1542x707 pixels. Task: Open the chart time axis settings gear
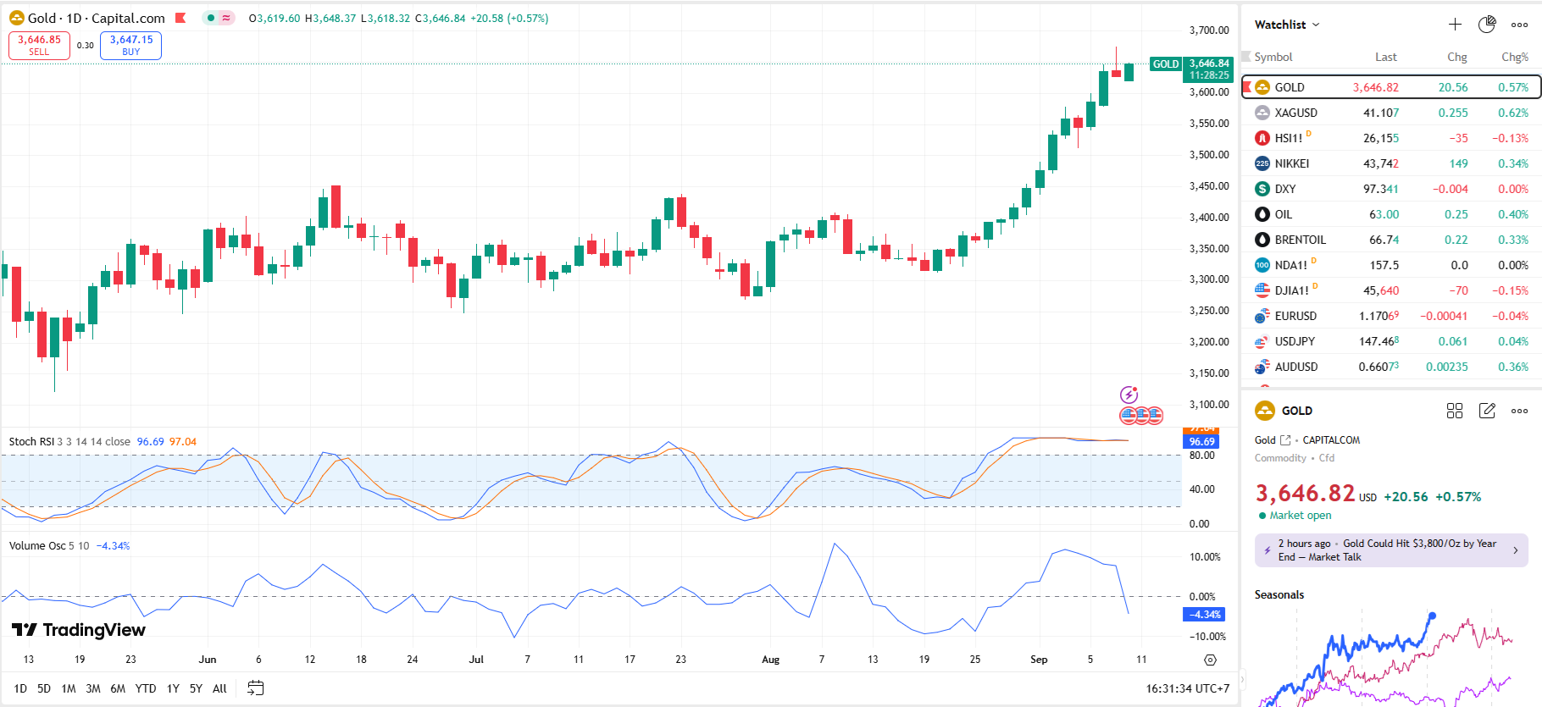(1210, 660)
